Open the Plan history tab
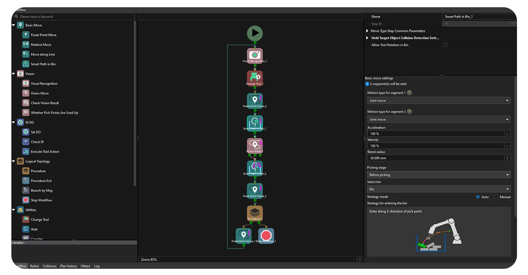The image size is (528, 275). pyautogui.click(x=68, y=266)
